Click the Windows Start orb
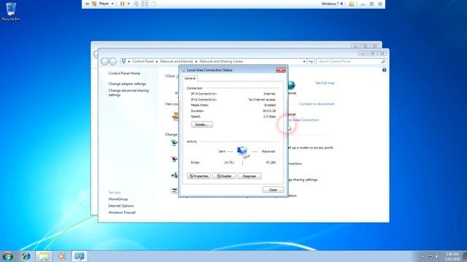The height and width of the screenshot is (262, 467). coord(7,256)
